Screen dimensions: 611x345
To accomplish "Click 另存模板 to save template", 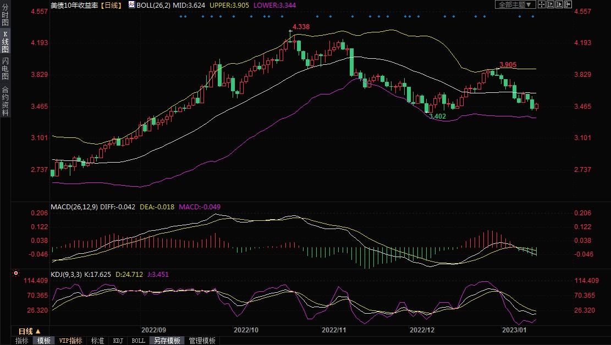I will coord(167,341).
